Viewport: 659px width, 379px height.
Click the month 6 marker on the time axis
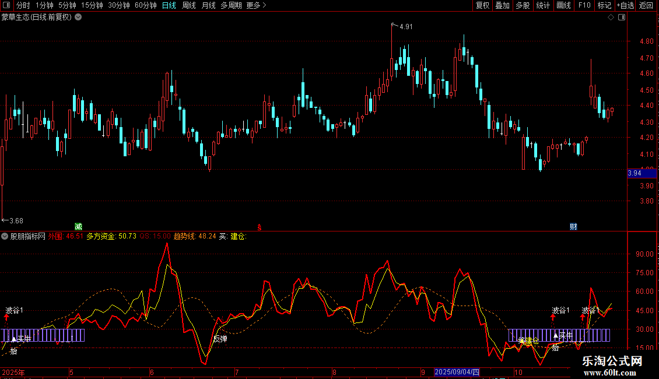click(x=152, y=372)
